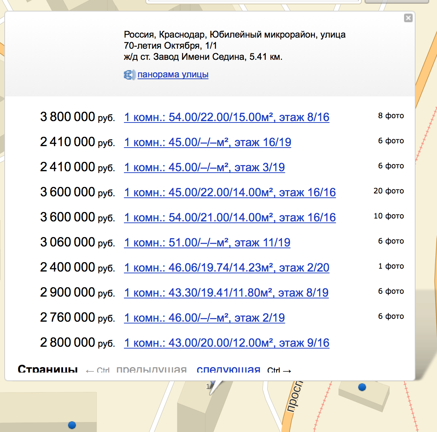Close the apartment listings popup

[408, 18]
